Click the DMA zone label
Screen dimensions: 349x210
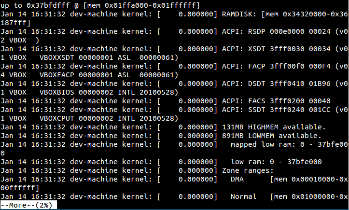pyautogui.click(x=237, y=179)
